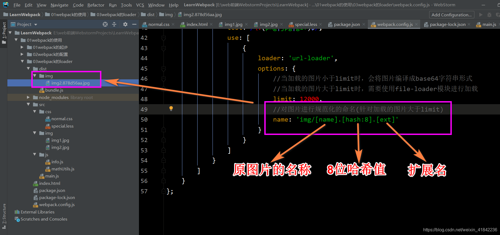Click the fold marker on line 42
Image resolution: width=500 pixels, height=235 pixels.
[163, 38]
